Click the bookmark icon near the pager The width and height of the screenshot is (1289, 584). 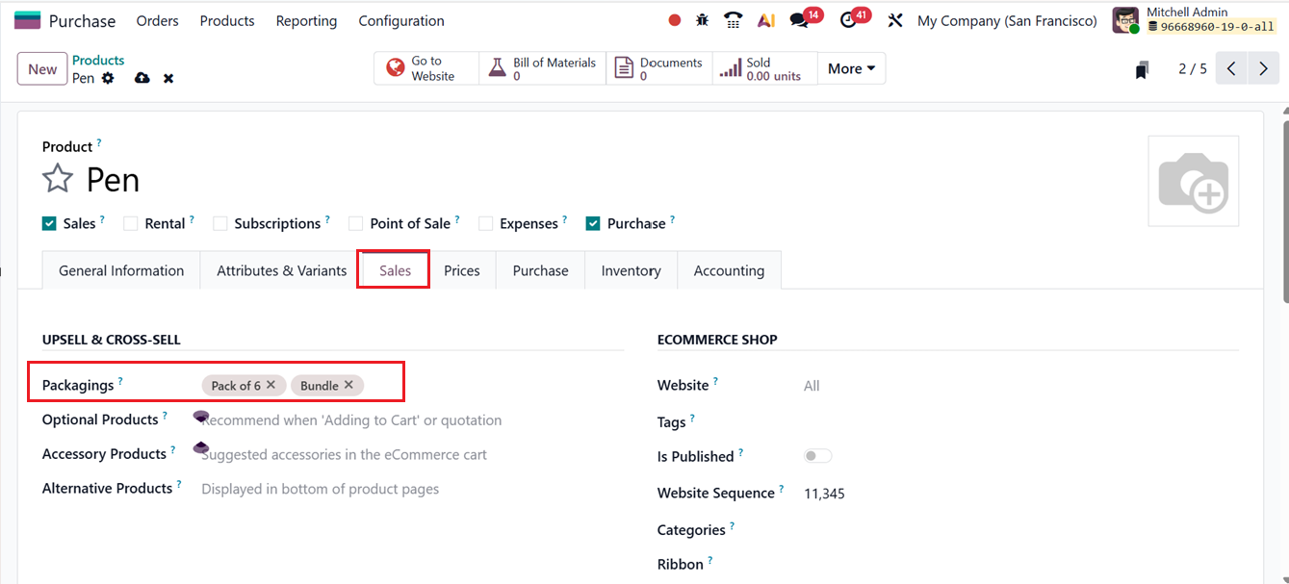pyautogui.click(x=1142, y=68)
